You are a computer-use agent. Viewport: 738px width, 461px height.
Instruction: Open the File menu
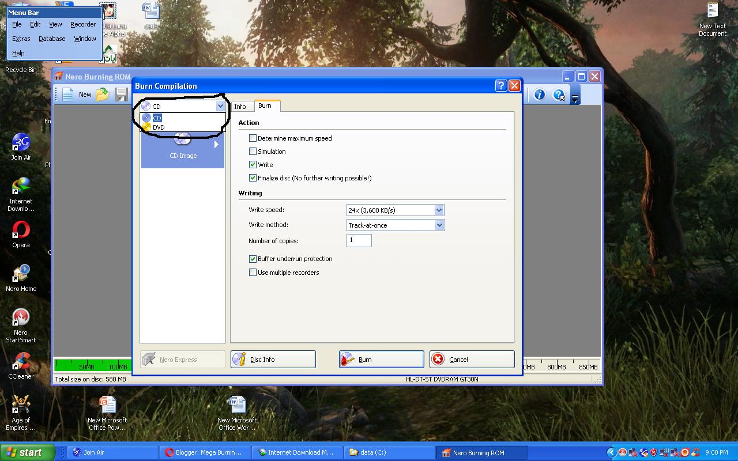pyautogui.click(x=17, y=24)
